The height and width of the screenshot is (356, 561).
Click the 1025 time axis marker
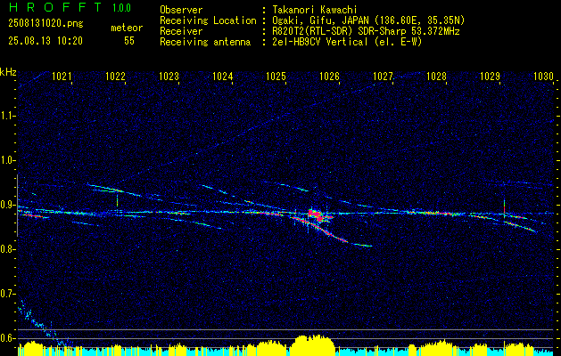tap(276, 77)
